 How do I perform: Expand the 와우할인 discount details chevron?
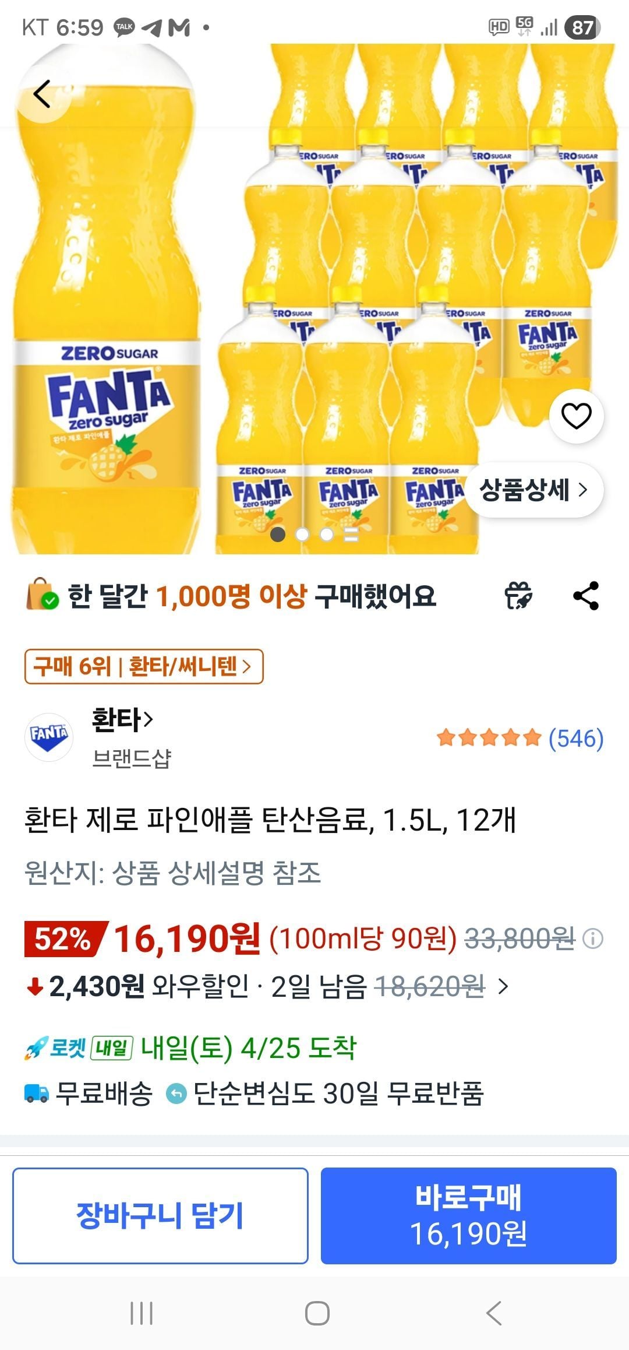tap(503, 986)
